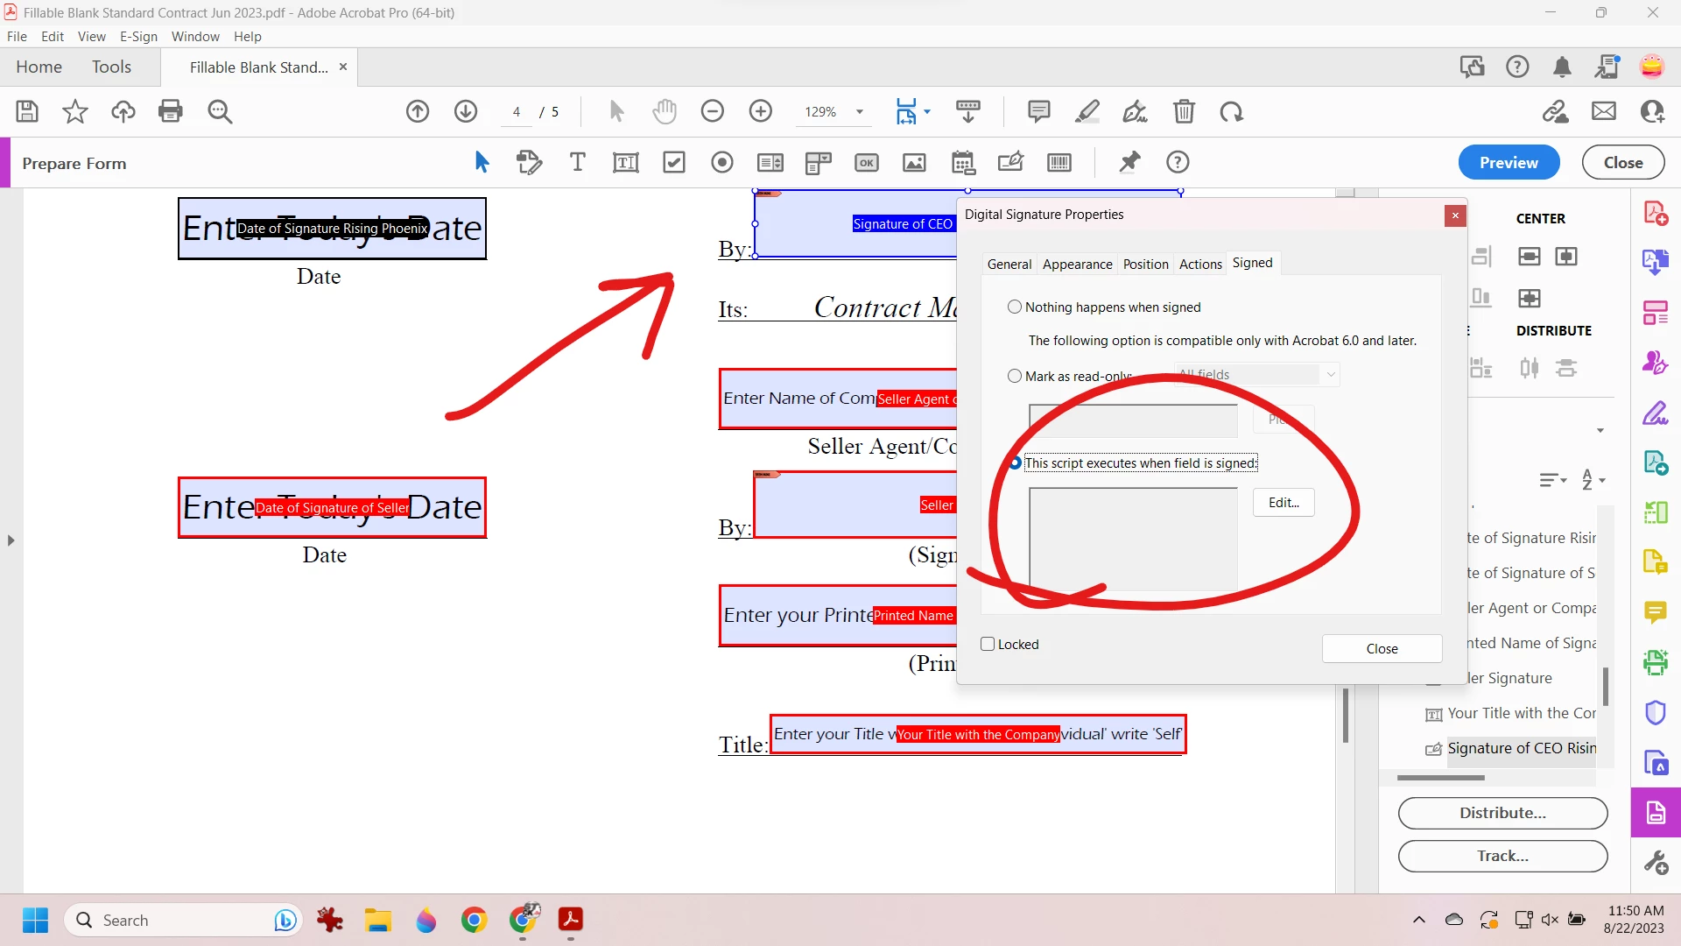This screenshot has width=1681, height=946.
Task: Select the Add Text Field tool
Action: tap(625, 163)
